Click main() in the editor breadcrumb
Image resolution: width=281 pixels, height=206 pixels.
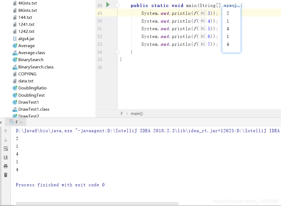coord(137,114)
